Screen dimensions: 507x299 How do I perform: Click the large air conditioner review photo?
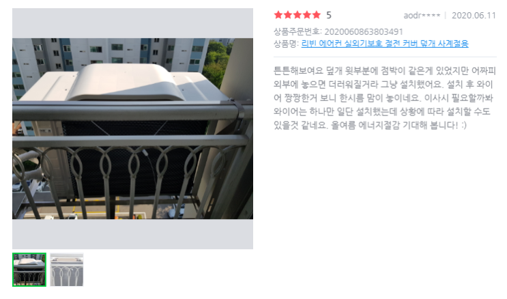pos(132,128)
